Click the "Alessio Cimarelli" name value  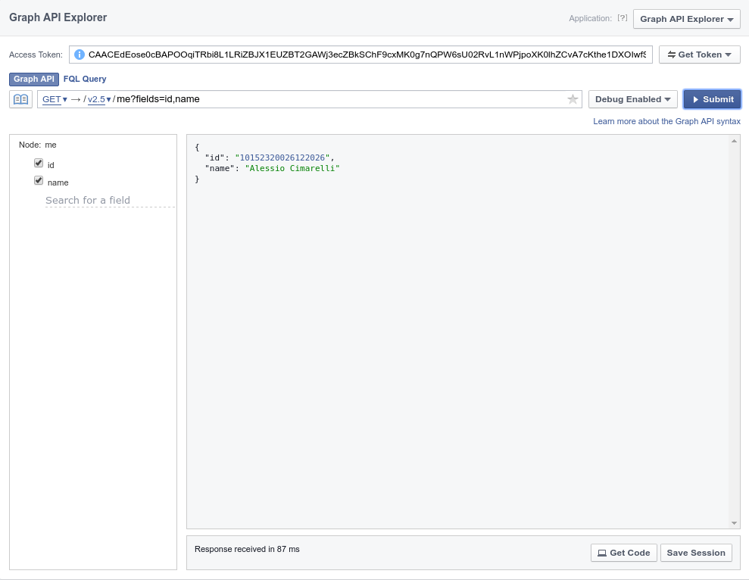coord(292,168)
